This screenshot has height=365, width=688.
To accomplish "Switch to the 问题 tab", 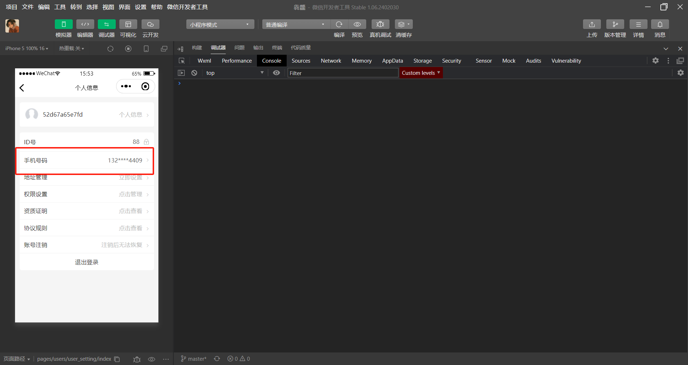I will click(239, 48).
